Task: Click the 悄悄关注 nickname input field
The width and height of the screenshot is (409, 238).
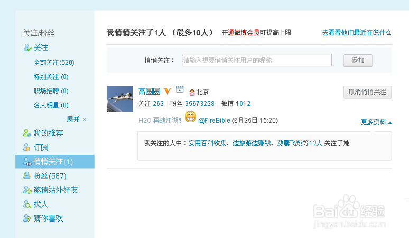Action: (257, 60)
